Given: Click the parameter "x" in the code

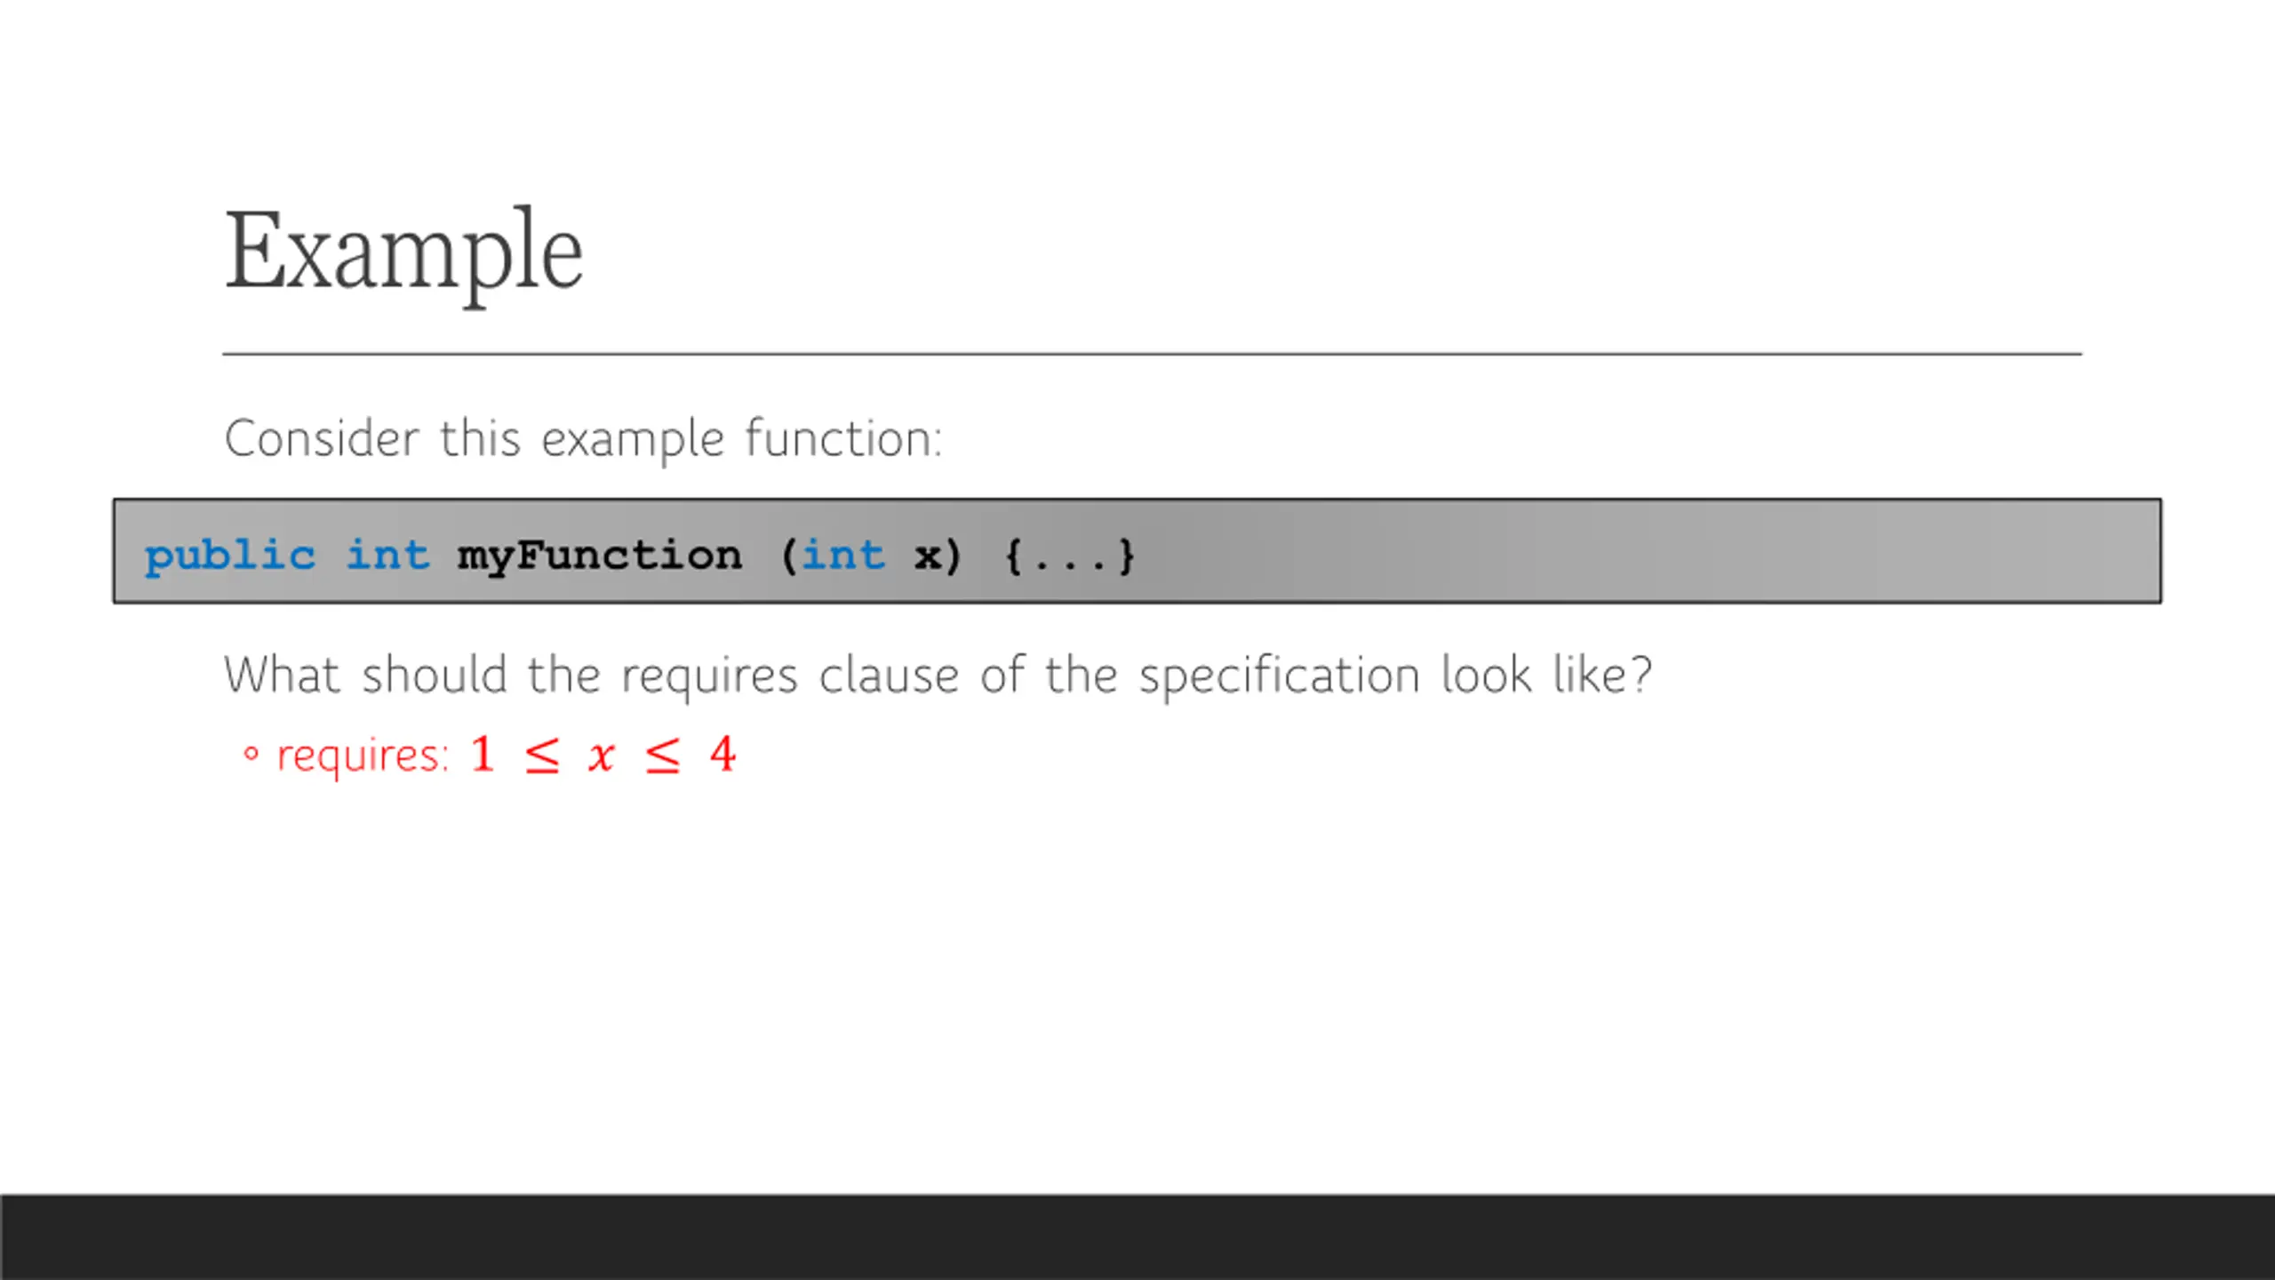Looking at the screenshot, I should pyautogui.click(x=928, y=557).
